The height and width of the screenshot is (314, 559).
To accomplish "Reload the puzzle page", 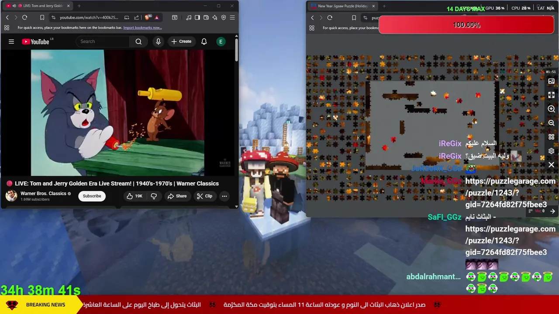I will 330,18.
